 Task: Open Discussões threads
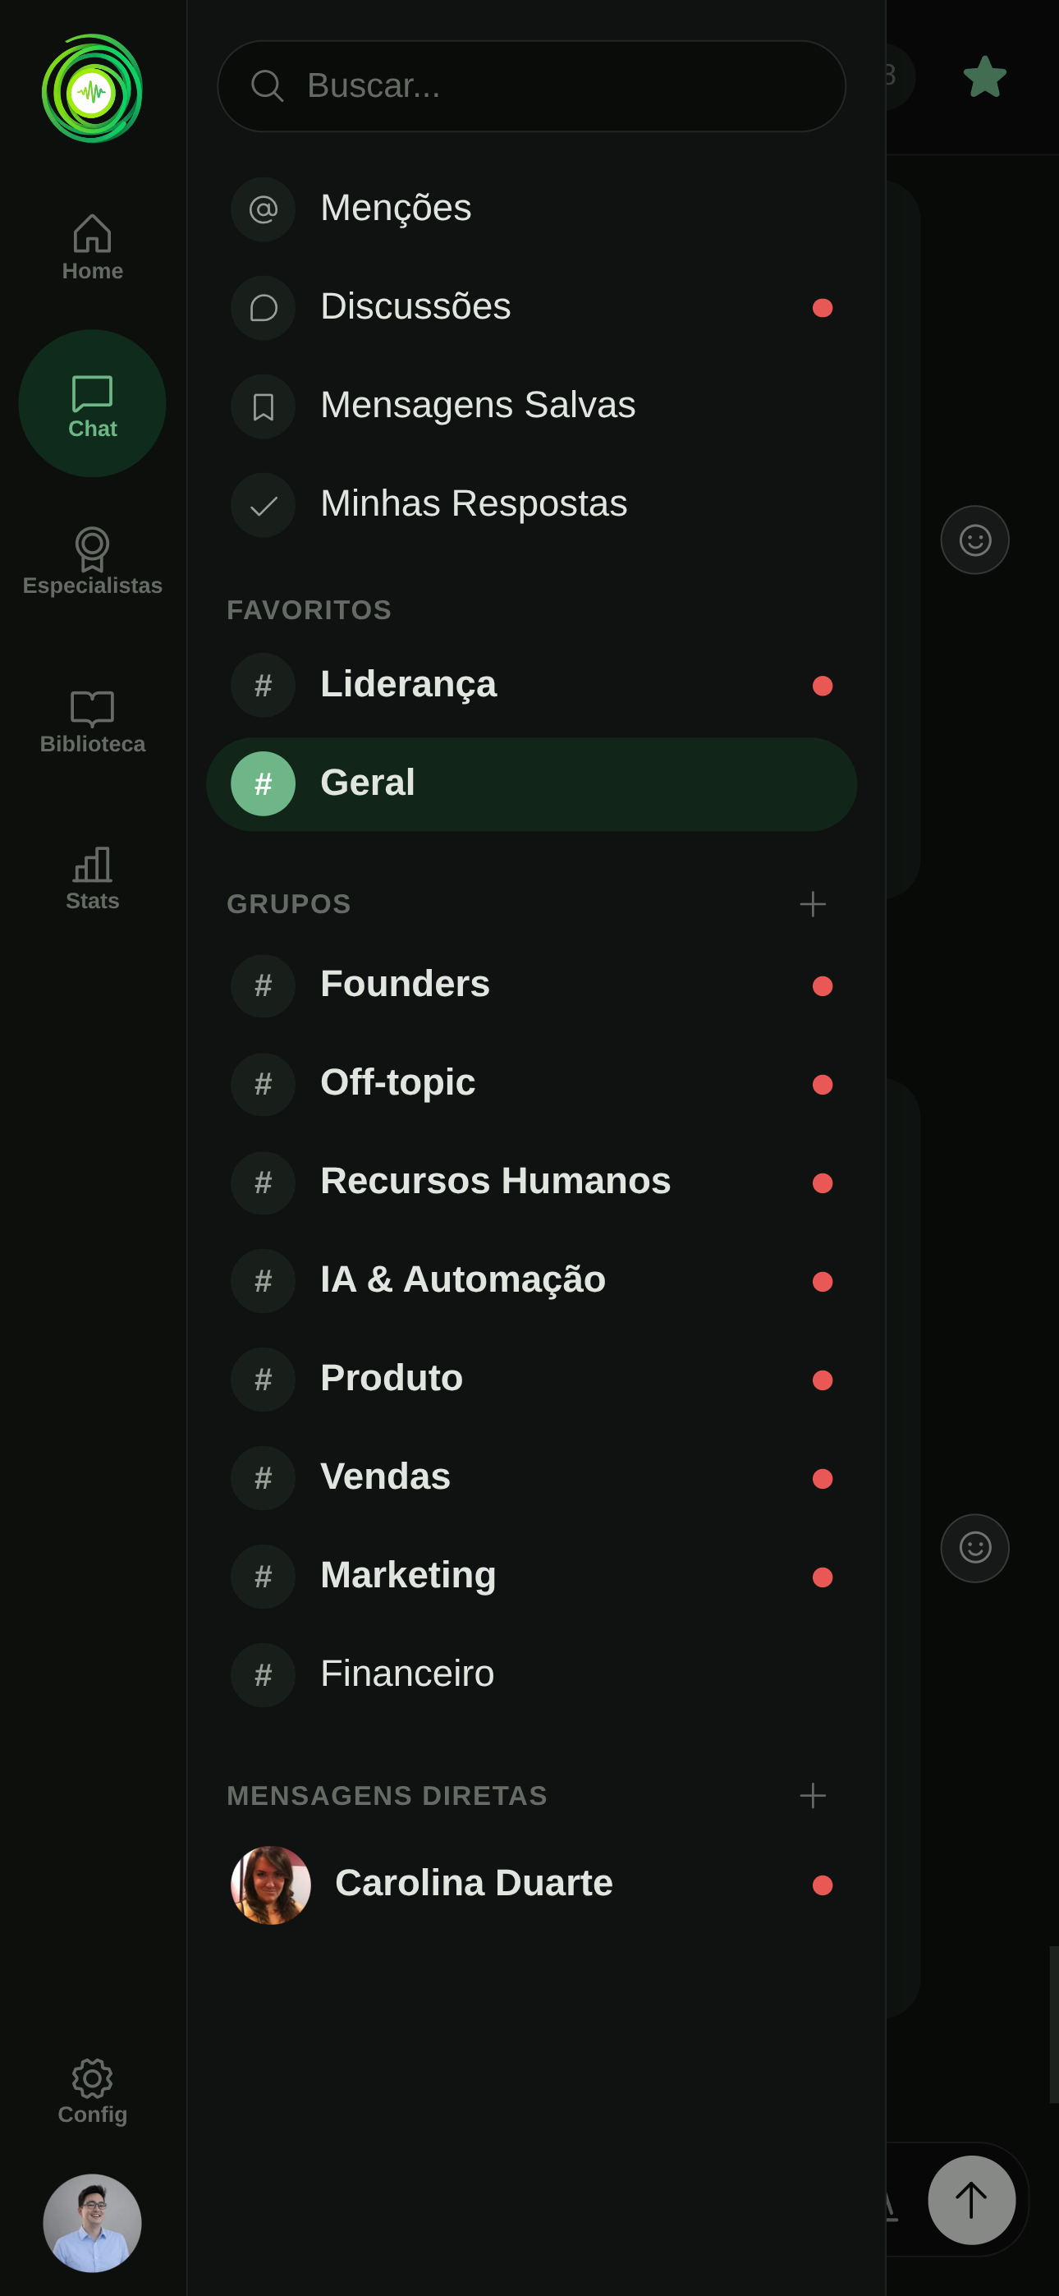(x=415, y=306)
